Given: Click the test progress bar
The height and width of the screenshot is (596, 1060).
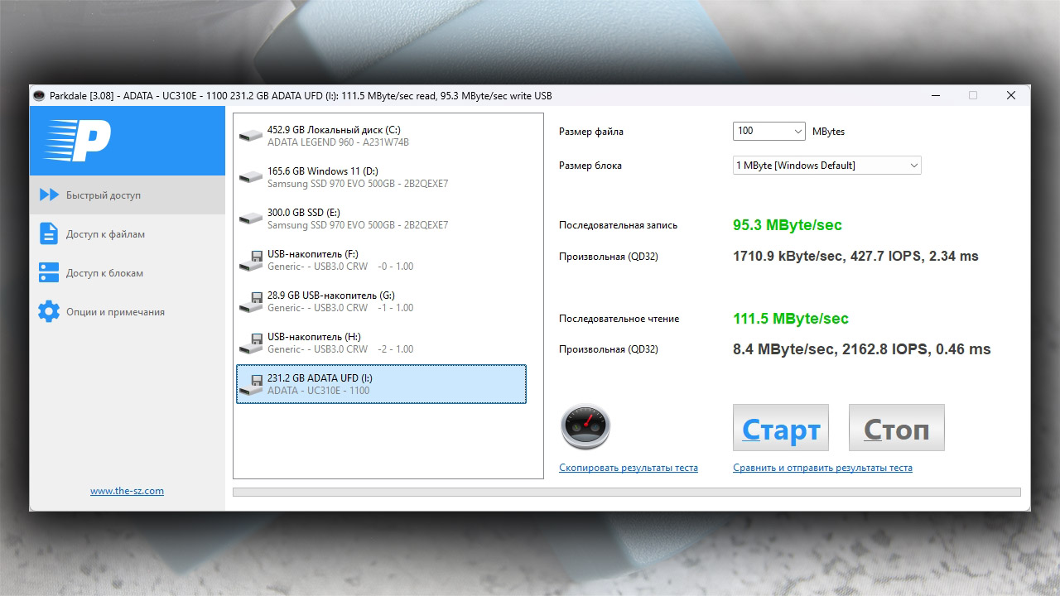Looking at the screenshot, I should point(627,493).
